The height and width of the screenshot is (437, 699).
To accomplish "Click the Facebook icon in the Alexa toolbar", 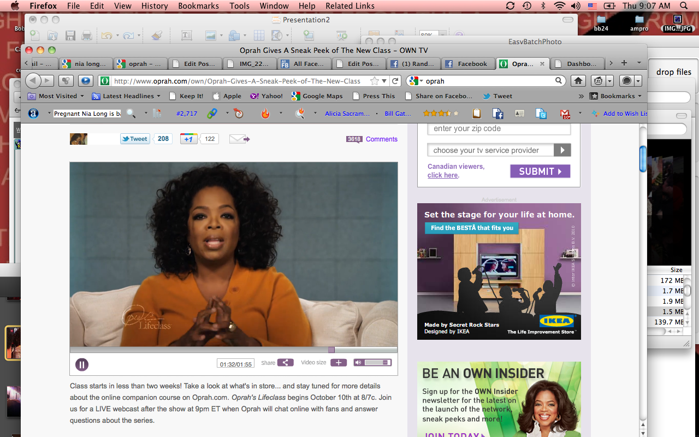I will click(497, 114).
